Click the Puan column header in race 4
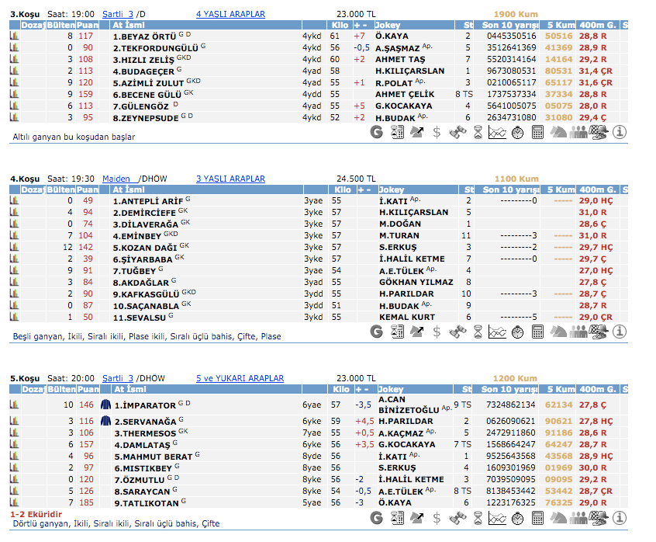 [87, 189]
